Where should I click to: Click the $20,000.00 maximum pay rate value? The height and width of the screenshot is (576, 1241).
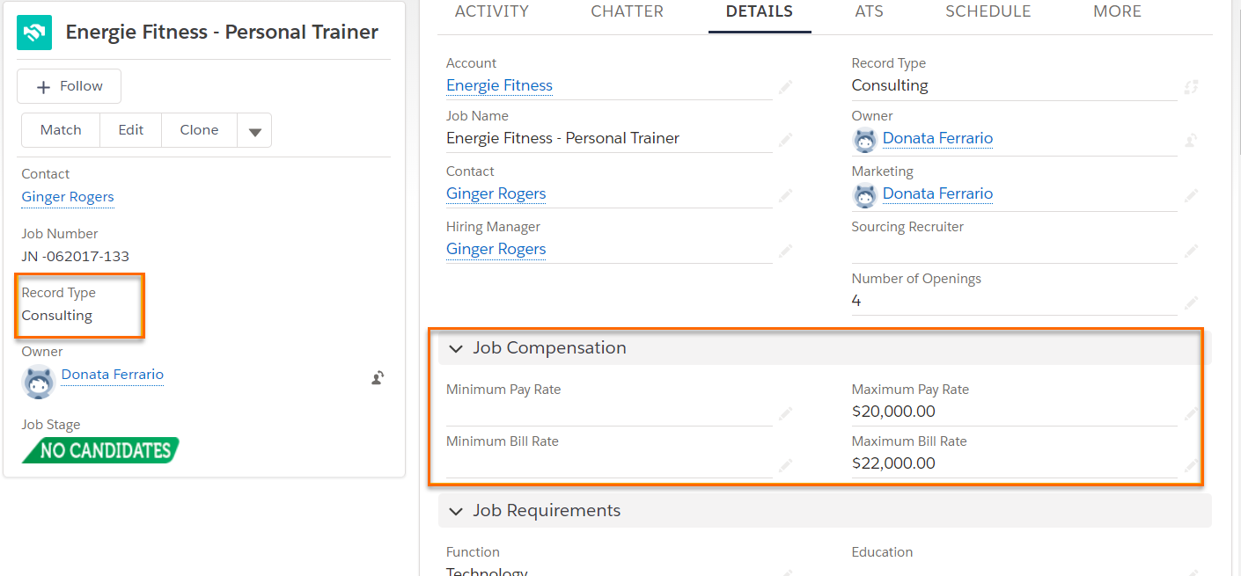coord(893,412)
